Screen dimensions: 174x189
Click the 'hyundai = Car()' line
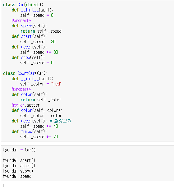(x=19, y=150)
